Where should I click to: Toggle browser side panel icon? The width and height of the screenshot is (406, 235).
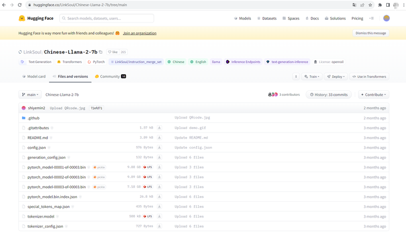coord(388,5)
